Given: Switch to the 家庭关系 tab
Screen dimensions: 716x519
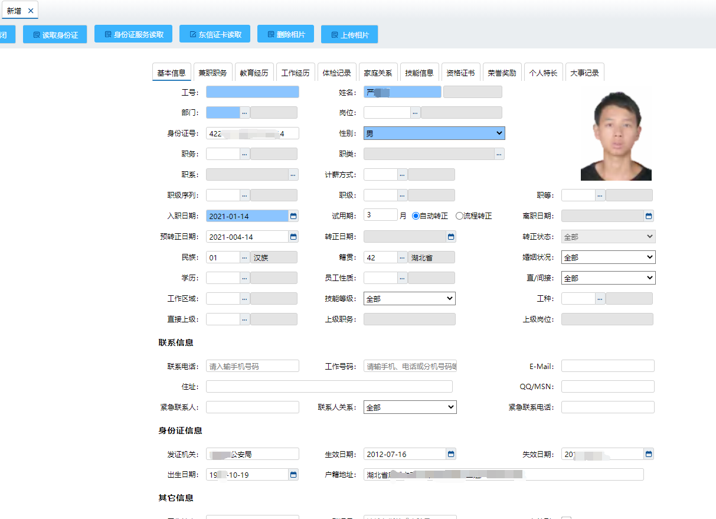Looking at the screenshot, I should click(378, 71).
